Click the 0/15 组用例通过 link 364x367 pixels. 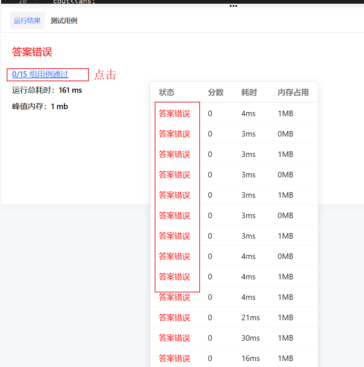coord(40,74)
